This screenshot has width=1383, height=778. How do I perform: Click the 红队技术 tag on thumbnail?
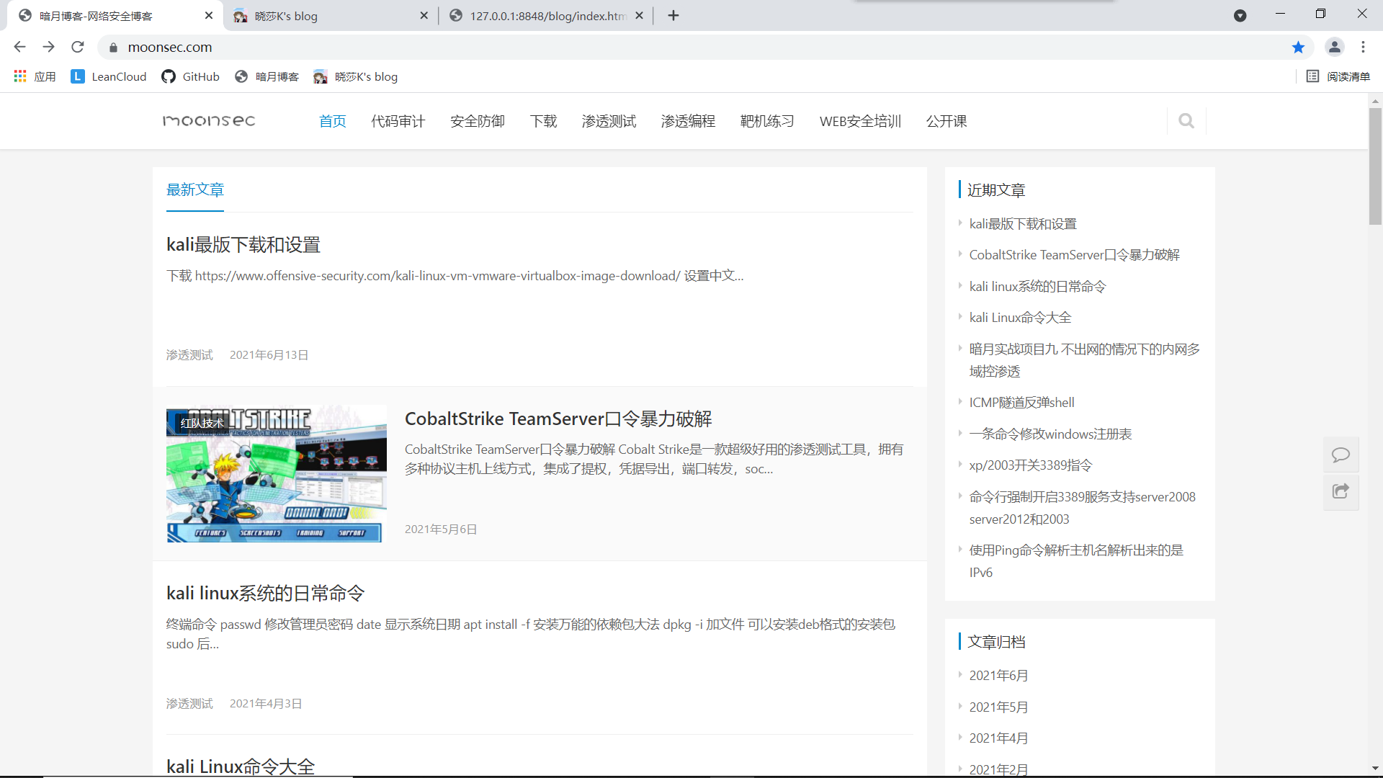(x=202, y=424)
